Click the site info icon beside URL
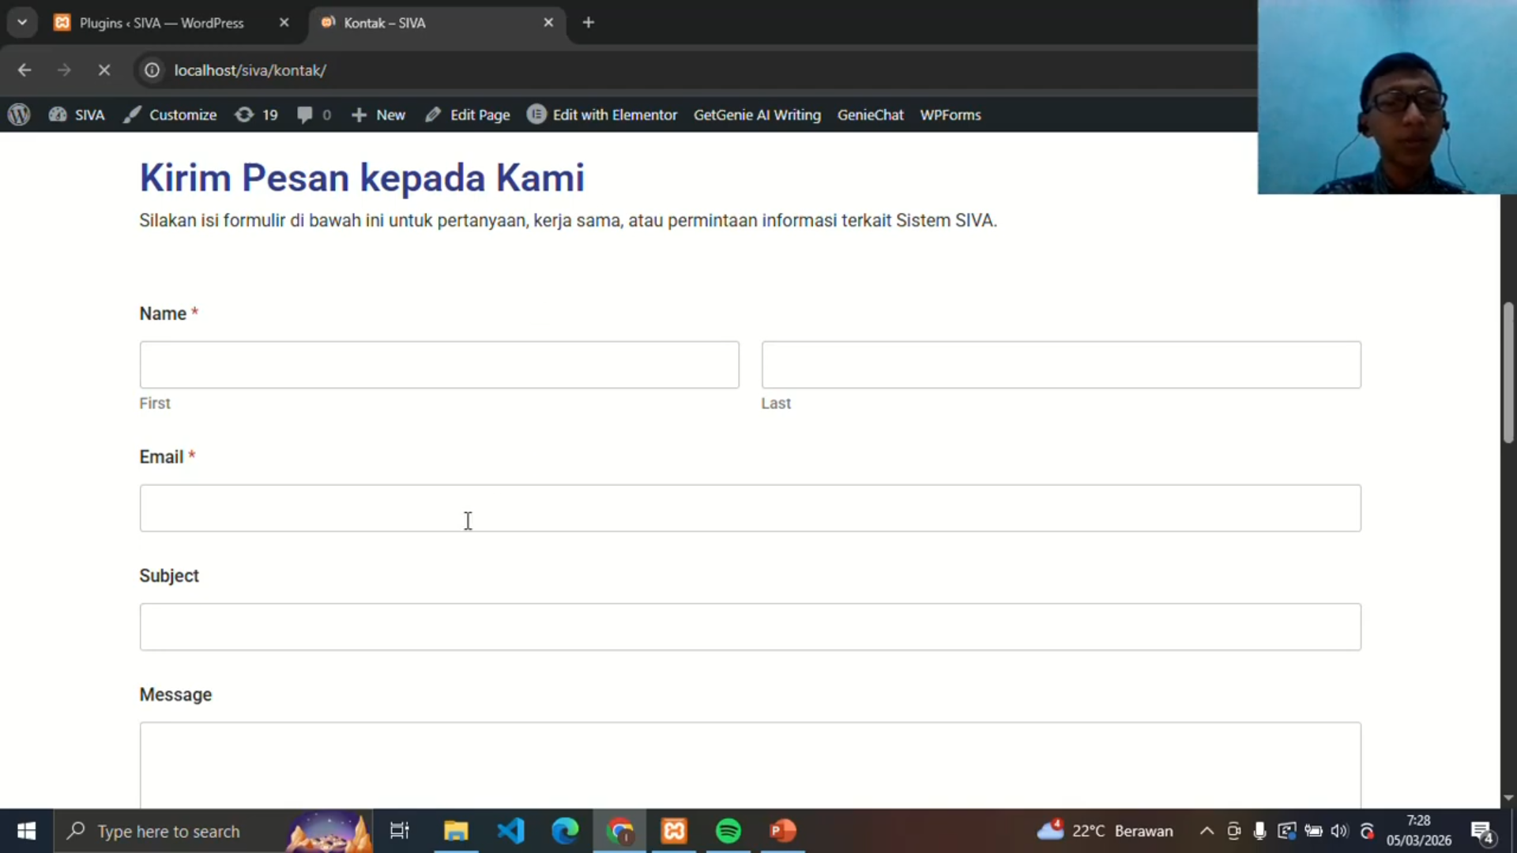Viewport: 1517px width, 853px height. [152, 70]
